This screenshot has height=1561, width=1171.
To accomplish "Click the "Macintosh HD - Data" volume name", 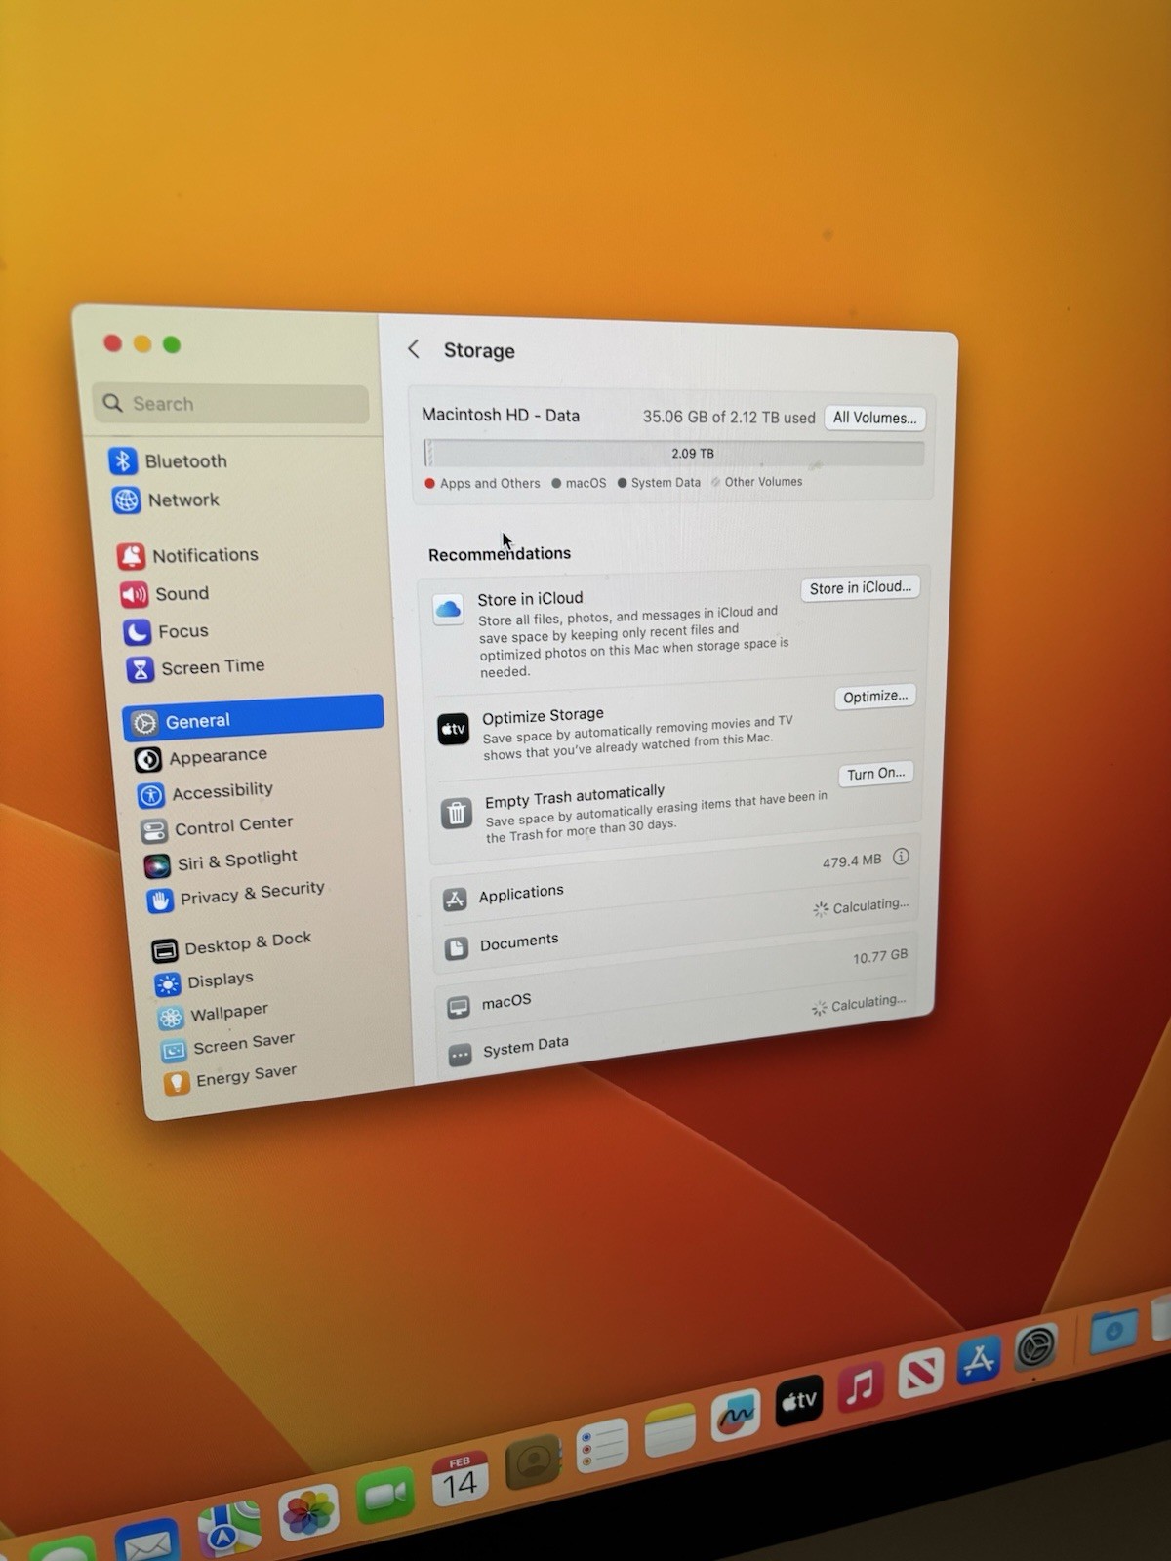I will point(501,415).
